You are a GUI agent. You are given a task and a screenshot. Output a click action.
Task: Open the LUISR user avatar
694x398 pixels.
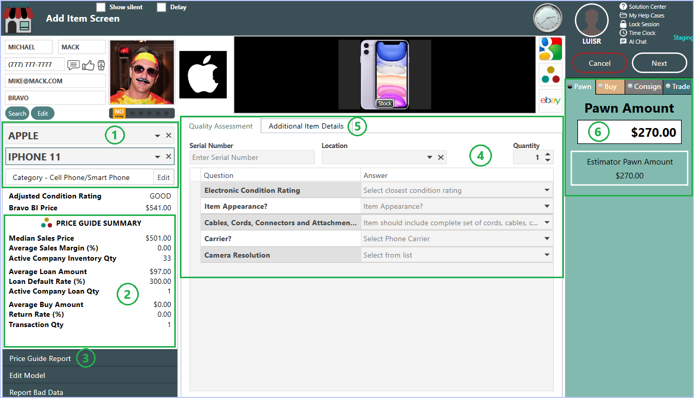tap(592, 20)
